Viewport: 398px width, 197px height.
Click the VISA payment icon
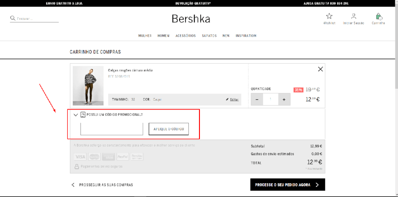[80, 157]
